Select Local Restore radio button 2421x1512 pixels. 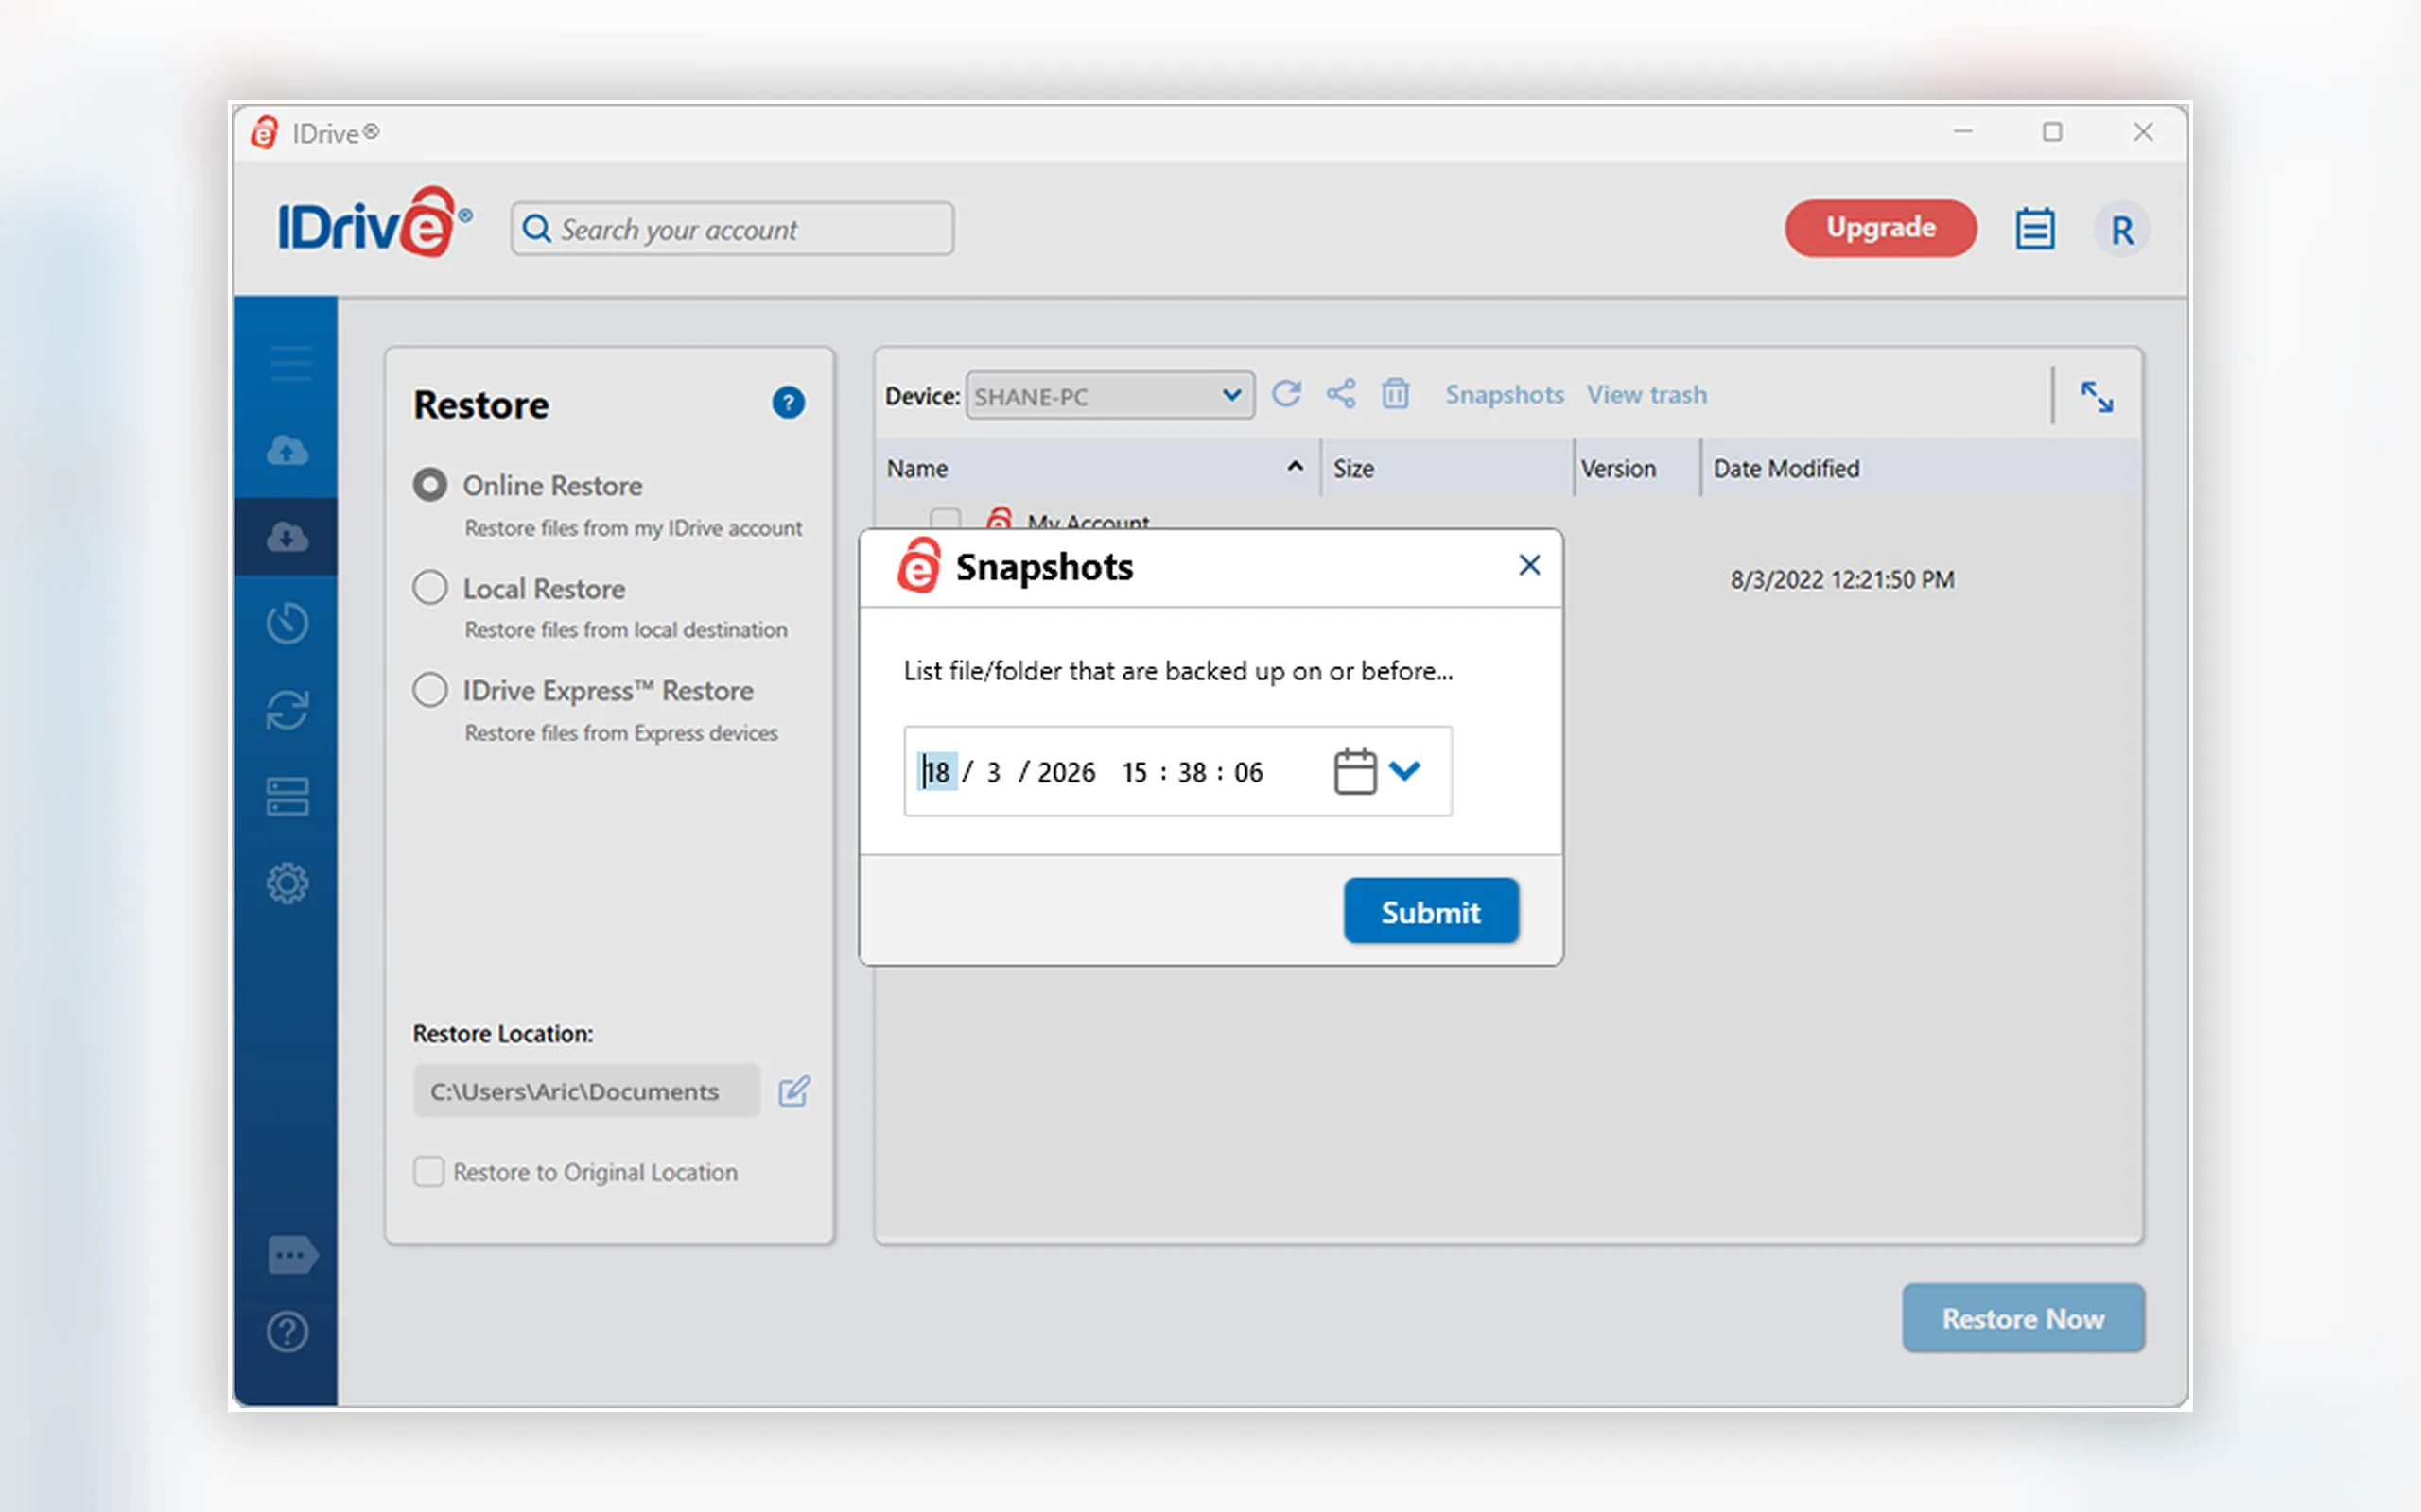[x=430, y=587]
